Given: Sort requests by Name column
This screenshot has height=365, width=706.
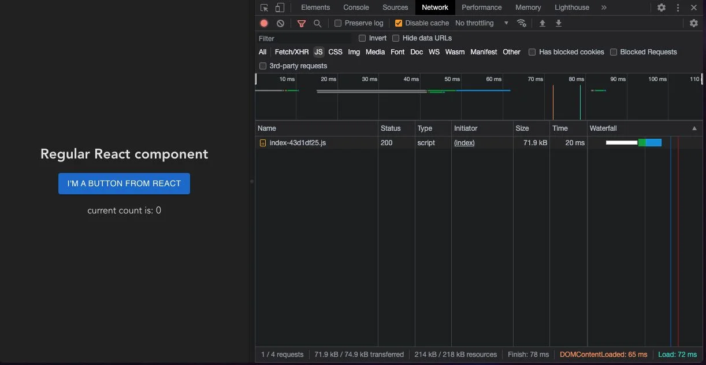Looking at the screenshot, I should coord(317,128).
